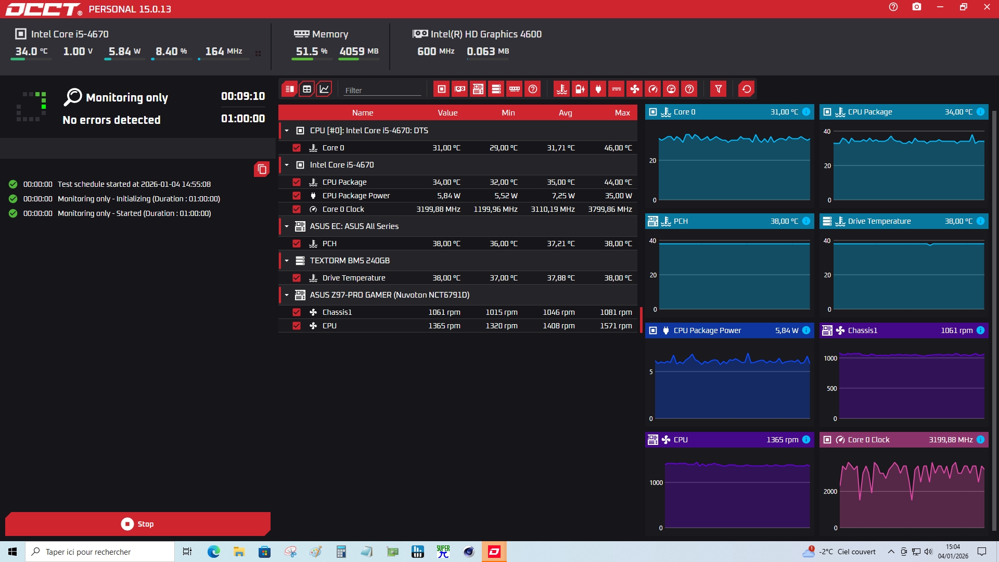Stop the monitoring test

137,524
